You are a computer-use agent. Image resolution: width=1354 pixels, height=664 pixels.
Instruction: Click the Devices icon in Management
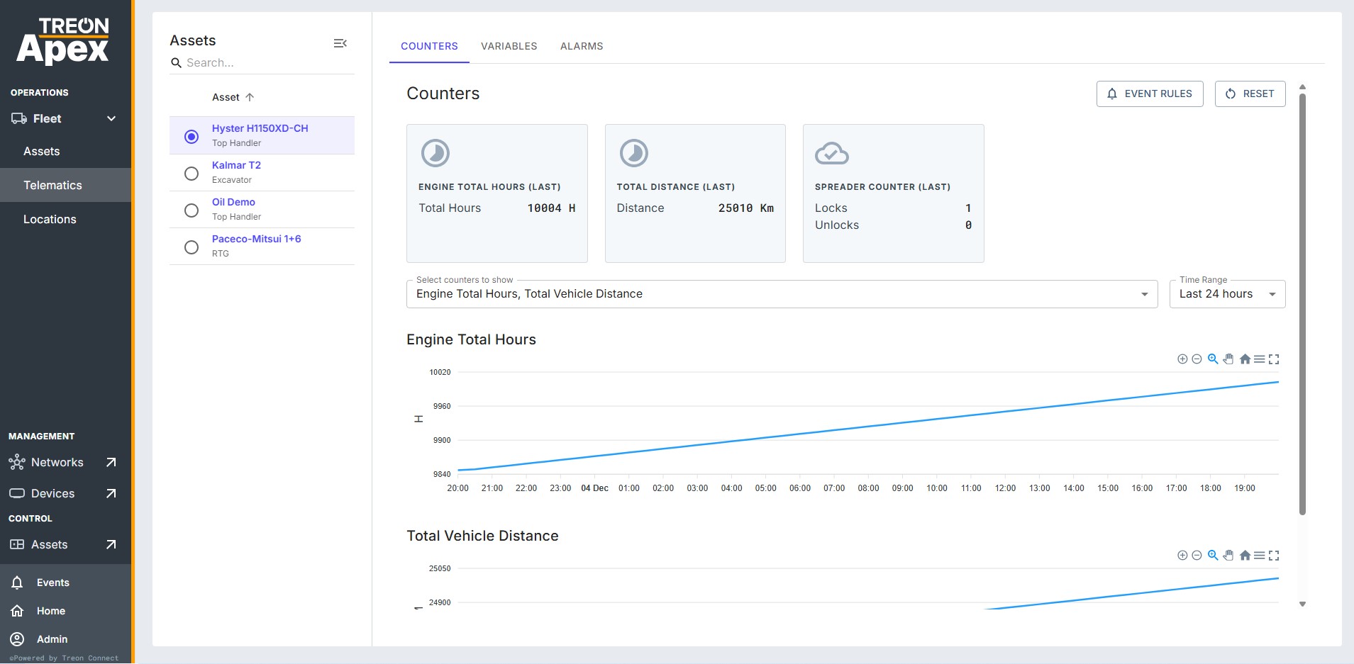pyautogui.click(x=17, y=493)
